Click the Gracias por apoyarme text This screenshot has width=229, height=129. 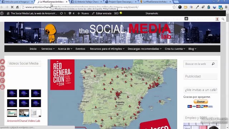click(197, 97)
